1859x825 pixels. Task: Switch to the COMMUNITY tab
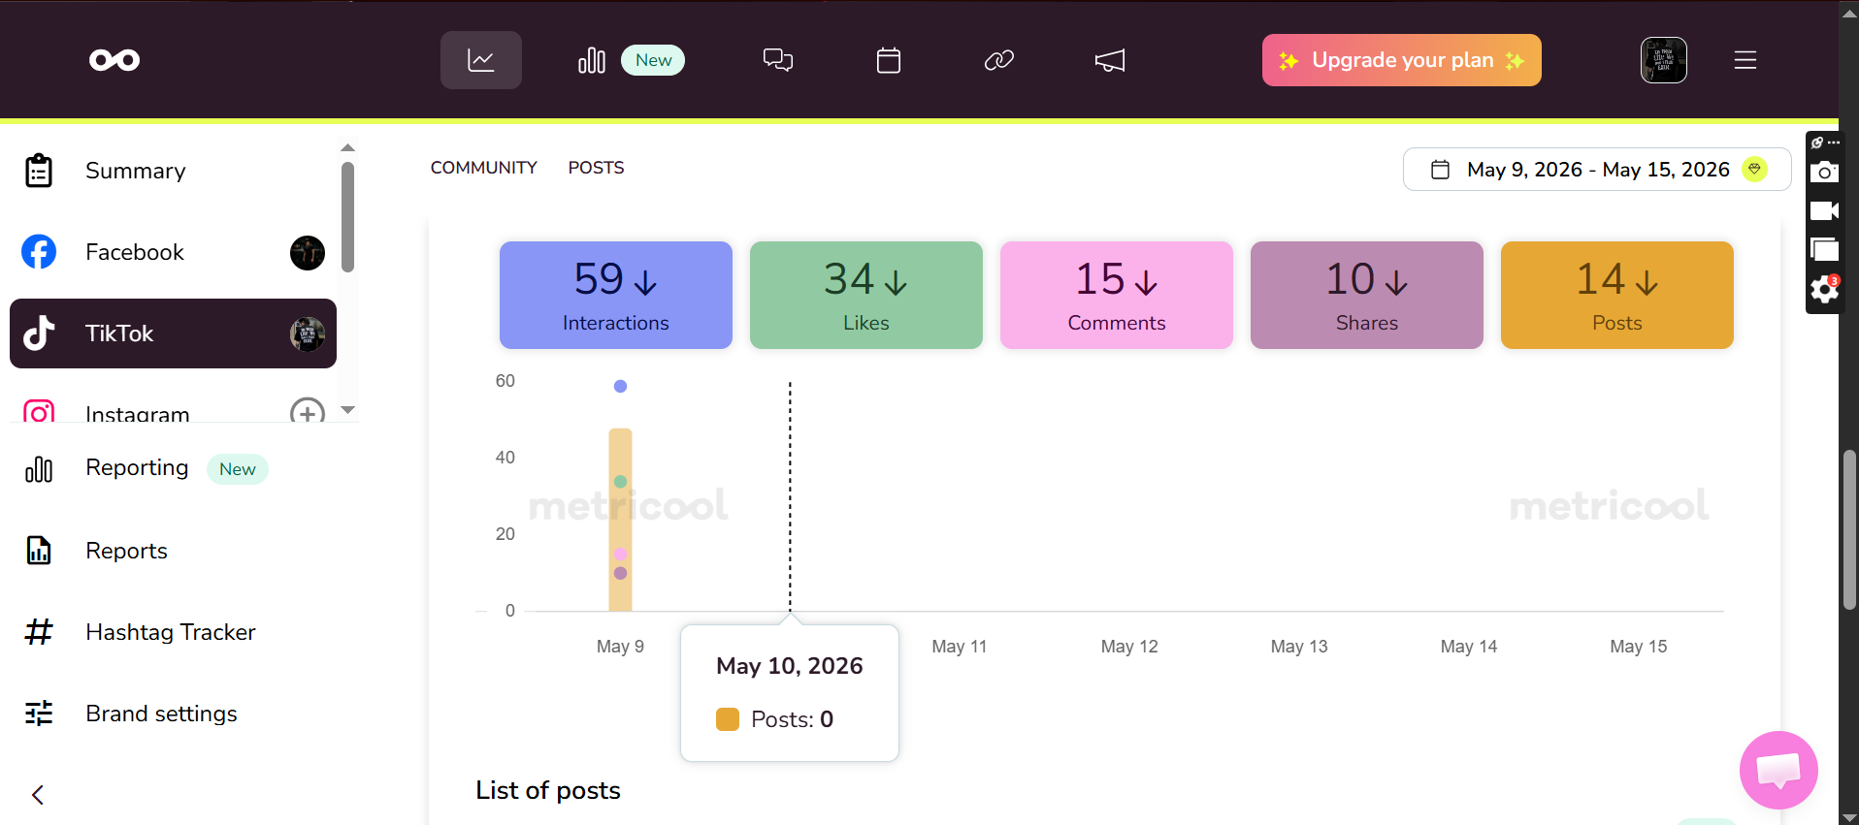[484, 168]
